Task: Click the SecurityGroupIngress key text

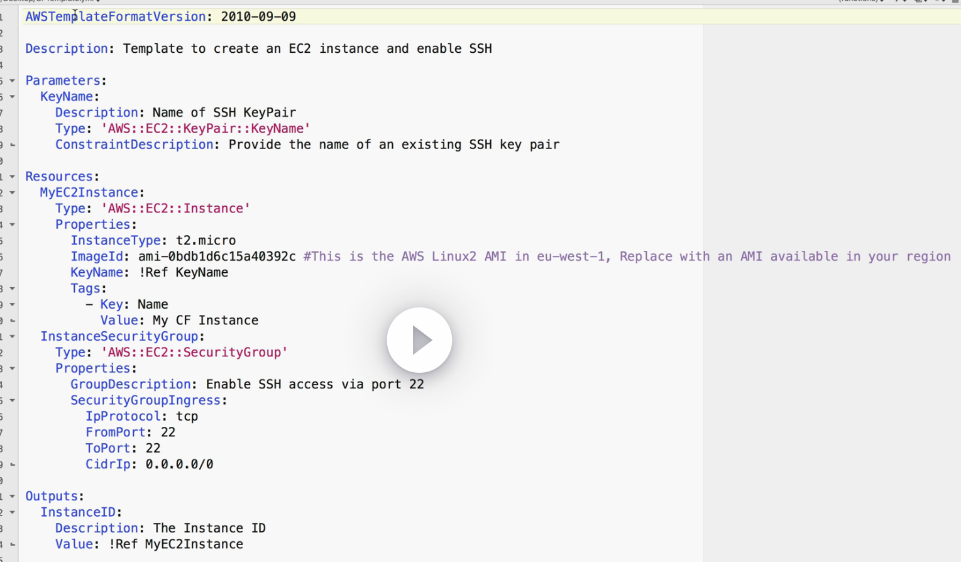Action: pyautogui.click(x=146, y=400)
